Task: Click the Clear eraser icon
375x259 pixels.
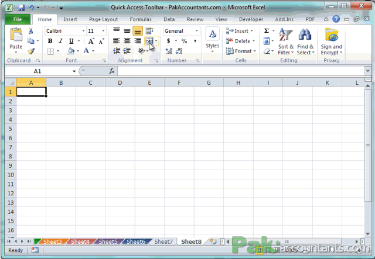Action: pos(267,51)
